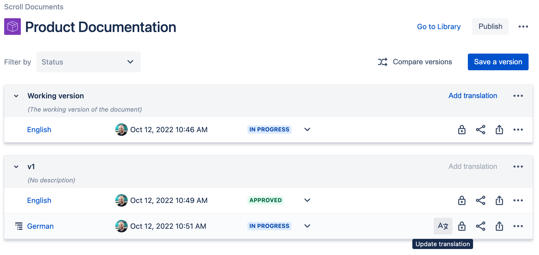
Task: Click the Publish button
Action: pos(490,27)
